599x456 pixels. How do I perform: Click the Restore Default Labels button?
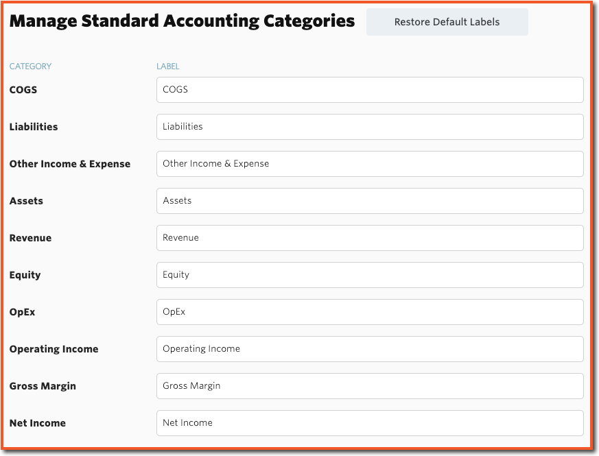(x=447, y=22)
